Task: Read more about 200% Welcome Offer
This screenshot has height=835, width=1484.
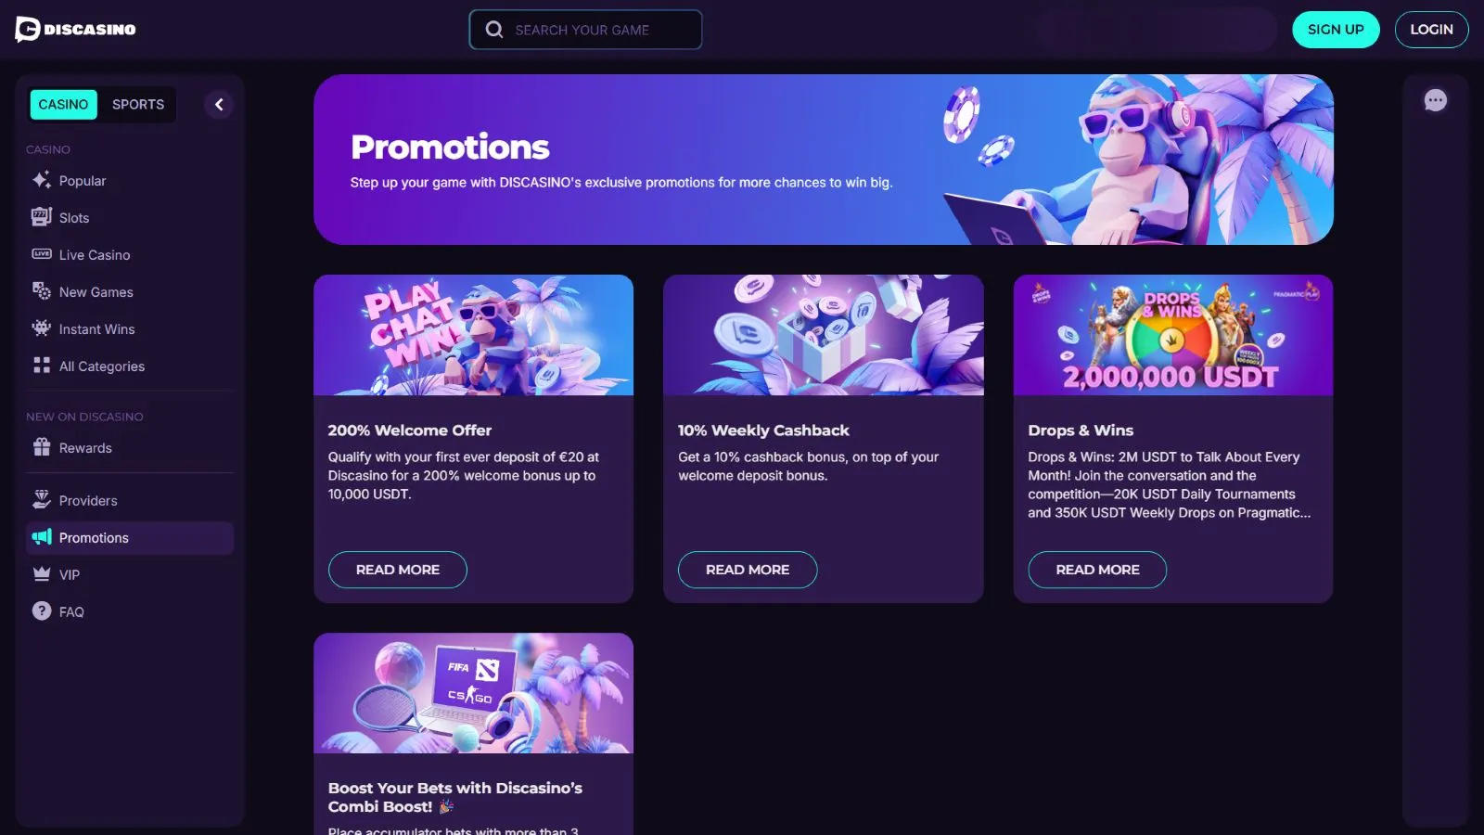Action: (x=397, y=570)
